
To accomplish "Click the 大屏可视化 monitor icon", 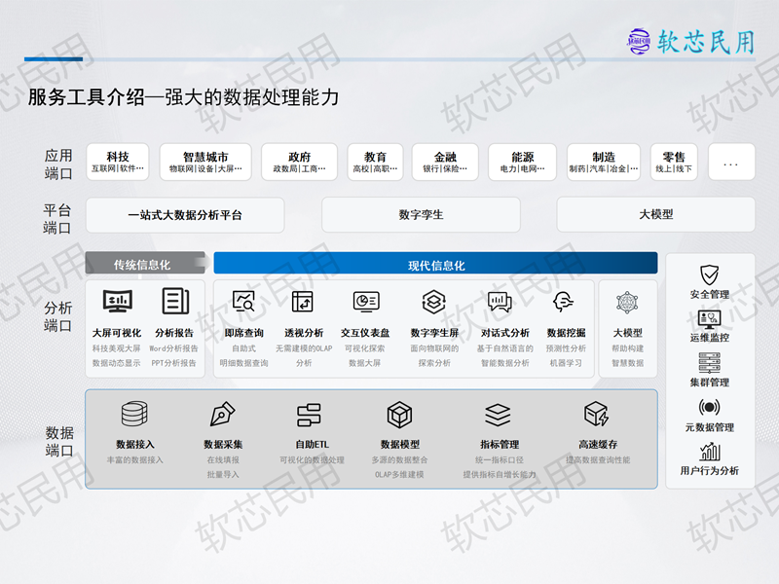I will tap(118, 301).
